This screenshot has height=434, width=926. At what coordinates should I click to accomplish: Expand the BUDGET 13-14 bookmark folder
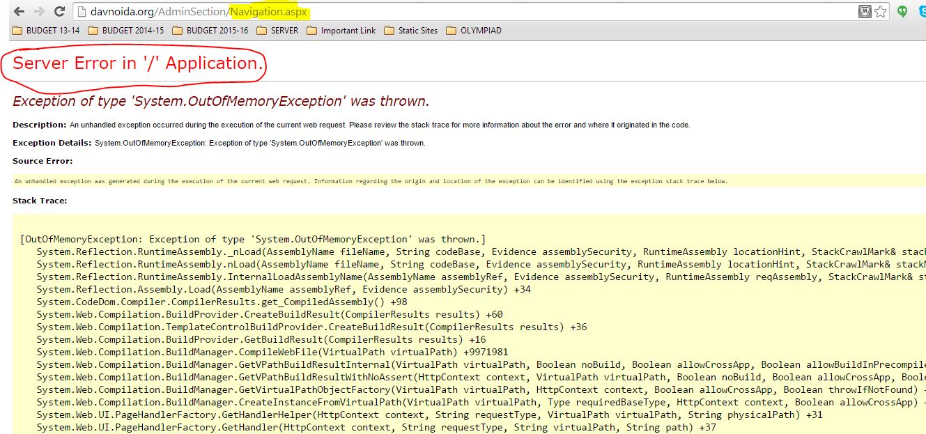coord(46,31)
